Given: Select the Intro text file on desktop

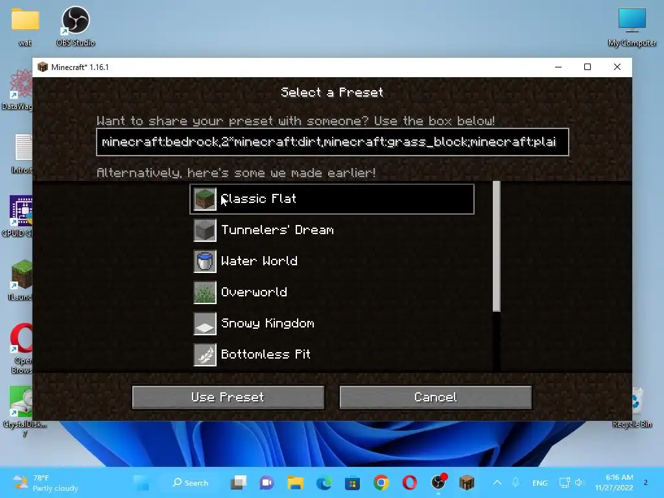Looking at the screenshot, I should pos(22,153).
